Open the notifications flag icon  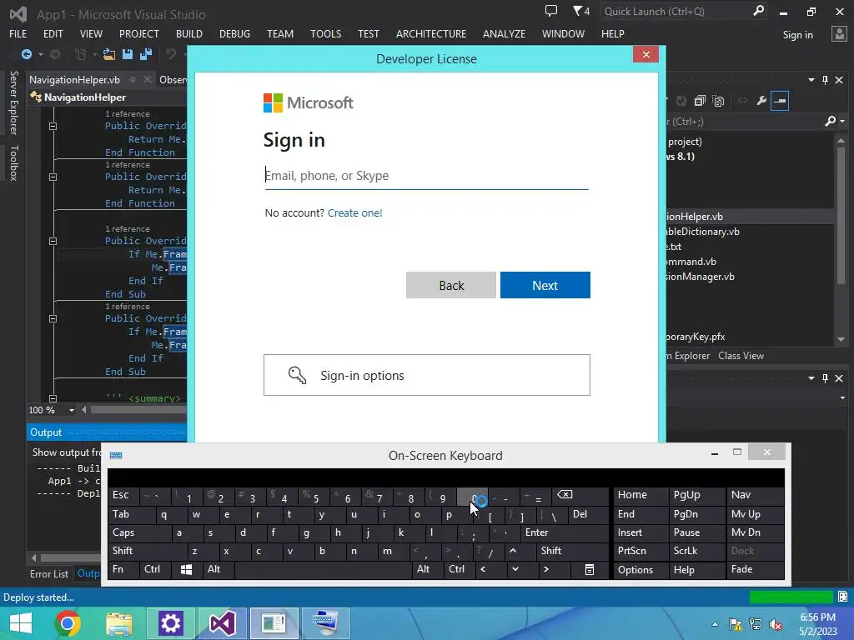pos(577,11)
